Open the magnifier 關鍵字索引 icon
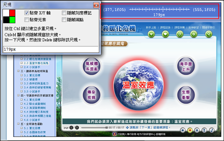Image resolution: width=224 pixels, height=141 pixels. tap(209, 34)
